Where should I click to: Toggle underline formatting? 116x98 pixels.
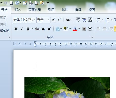click(x=28, y=29)
